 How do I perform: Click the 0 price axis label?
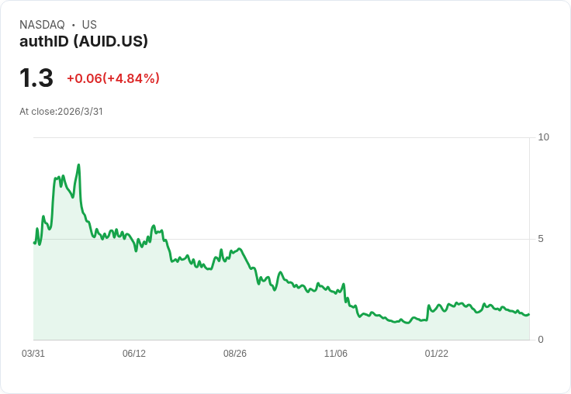tap(541, 340)
